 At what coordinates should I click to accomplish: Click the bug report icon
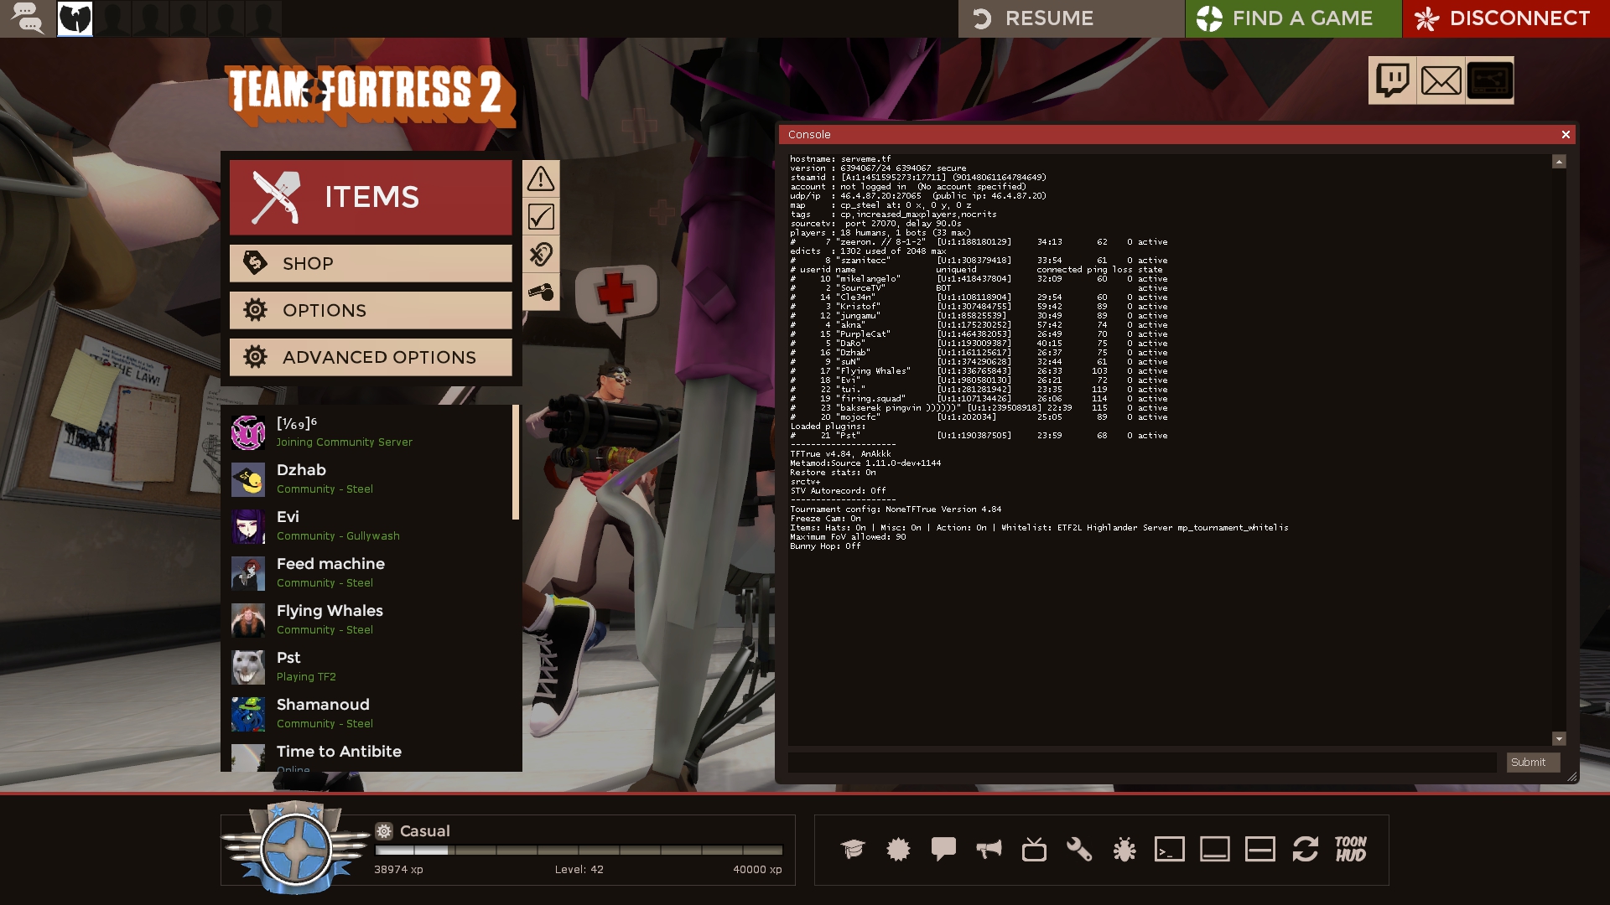[x=1124, y=850]
